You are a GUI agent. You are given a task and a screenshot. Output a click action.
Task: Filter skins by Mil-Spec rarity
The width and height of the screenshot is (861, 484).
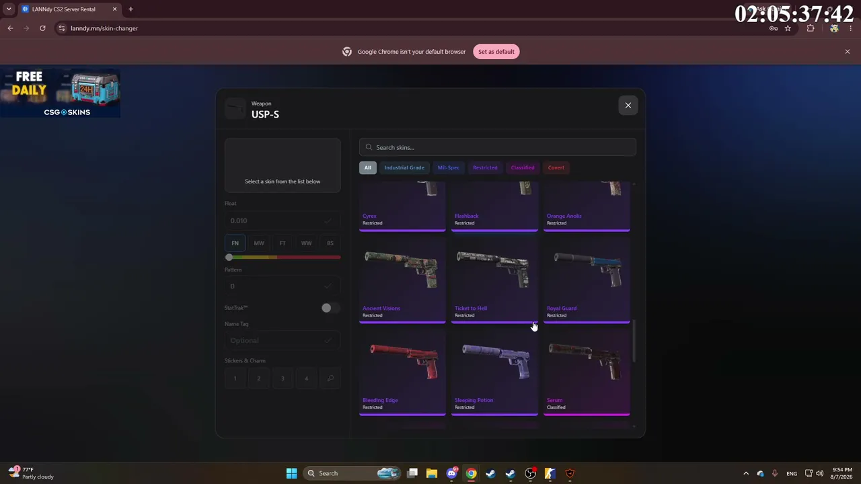449,167
